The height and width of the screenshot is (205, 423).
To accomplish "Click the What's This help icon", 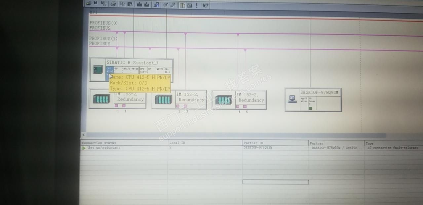I will pos(206,6).
